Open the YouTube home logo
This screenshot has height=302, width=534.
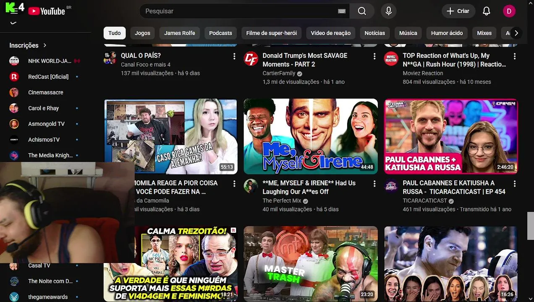click(x=47, y=11)
